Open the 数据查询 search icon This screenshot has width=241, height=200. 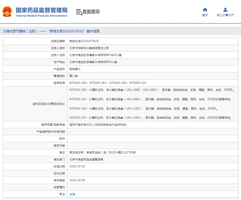pos(79,12)
